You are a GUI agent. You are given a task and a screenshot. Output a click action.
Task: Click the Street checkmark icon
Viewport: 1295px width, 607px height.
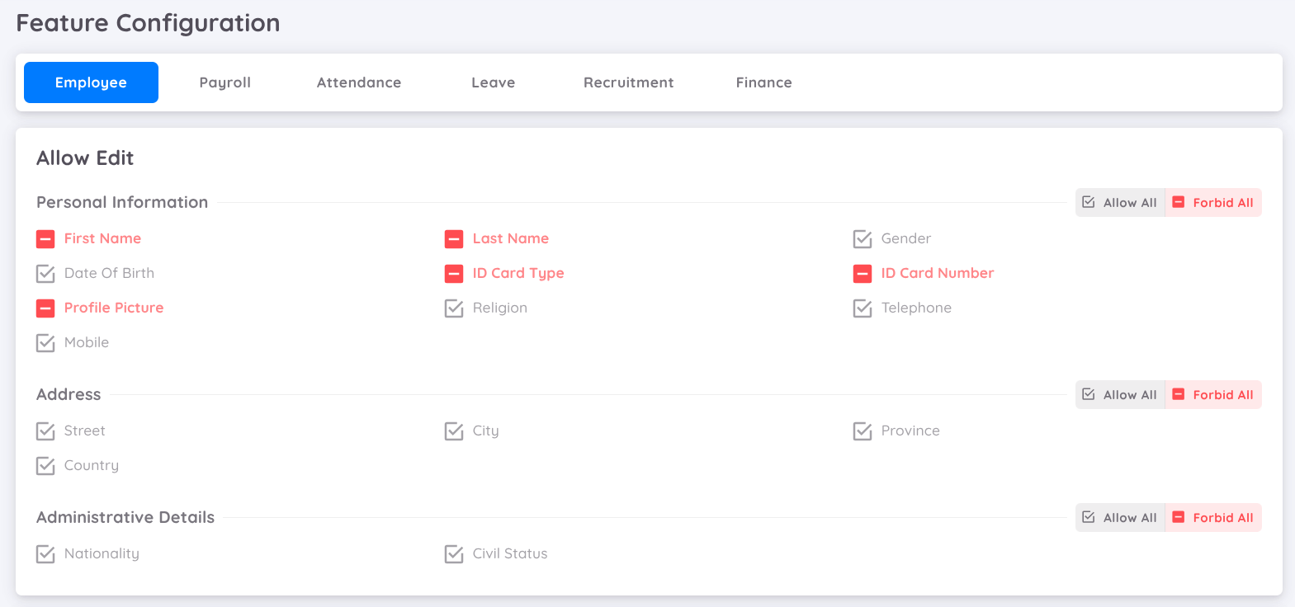[45, 431]
